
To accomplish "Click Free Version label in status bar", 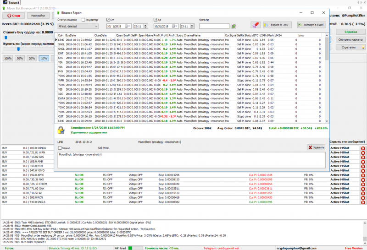I will 353,248.
